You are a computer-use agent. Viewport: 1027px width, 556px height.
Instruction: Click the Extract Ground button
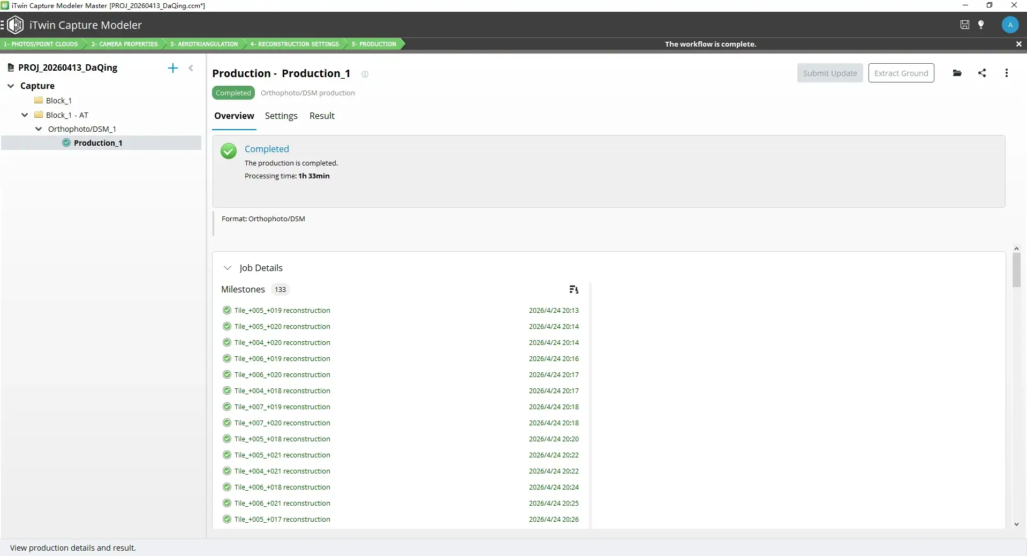[901, 73]
